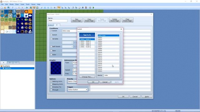Click the switch Name field containing note

point(112,75)
